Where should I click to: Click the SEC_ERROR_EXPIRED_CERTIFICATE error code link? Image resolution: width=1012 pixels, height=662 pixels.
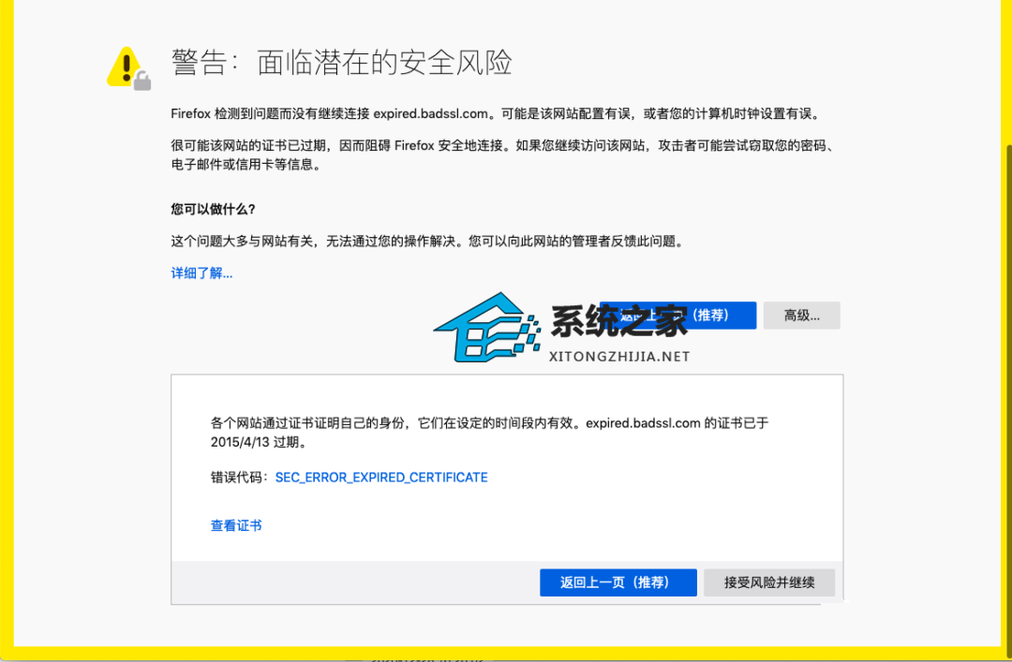coord(381,478)
